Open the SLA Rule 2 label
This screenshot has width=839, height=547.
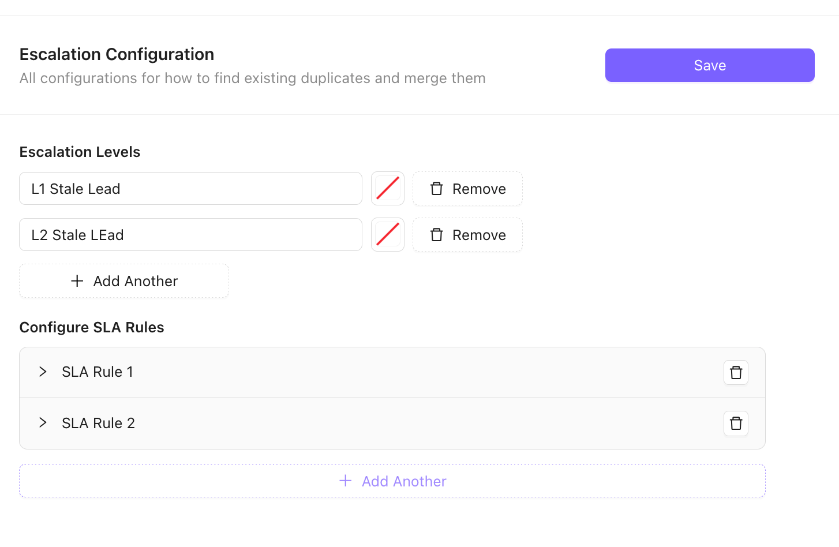pyautogui.click(x=98, y=423)
